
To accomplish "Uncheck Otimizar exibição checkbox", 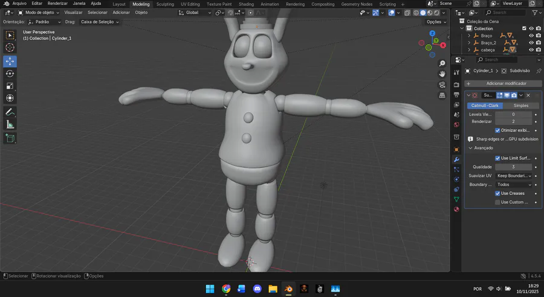I will (497, 130).
